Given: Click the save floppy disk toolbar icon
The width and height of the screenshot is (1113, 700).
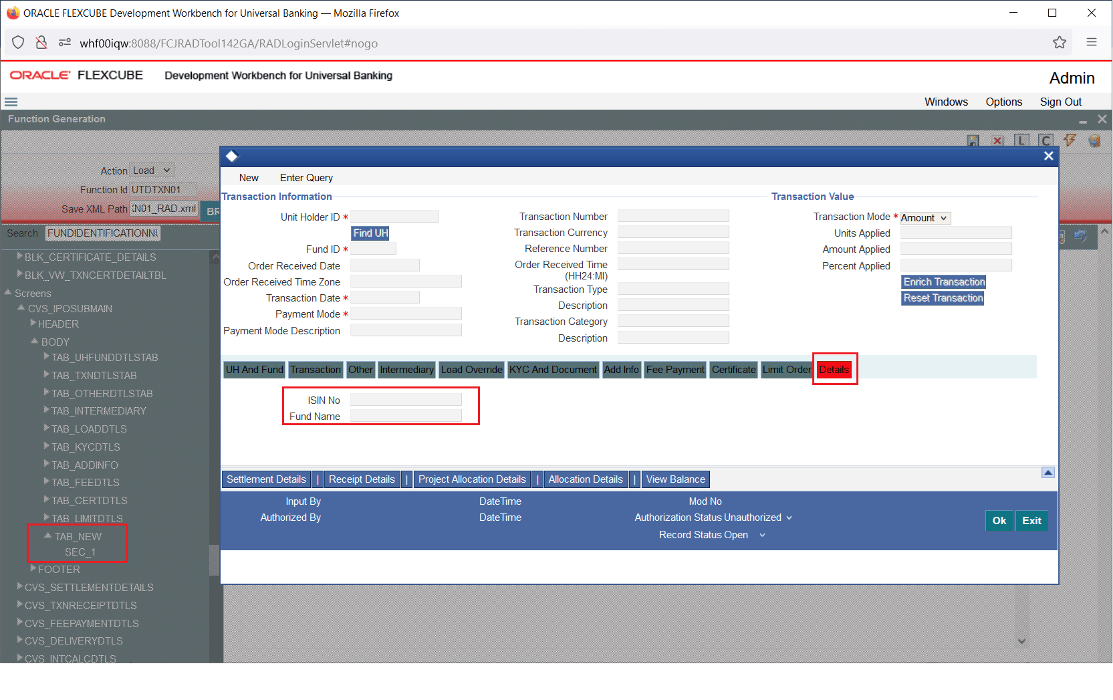Looking at the screenshot, I should tap(973, 140).
